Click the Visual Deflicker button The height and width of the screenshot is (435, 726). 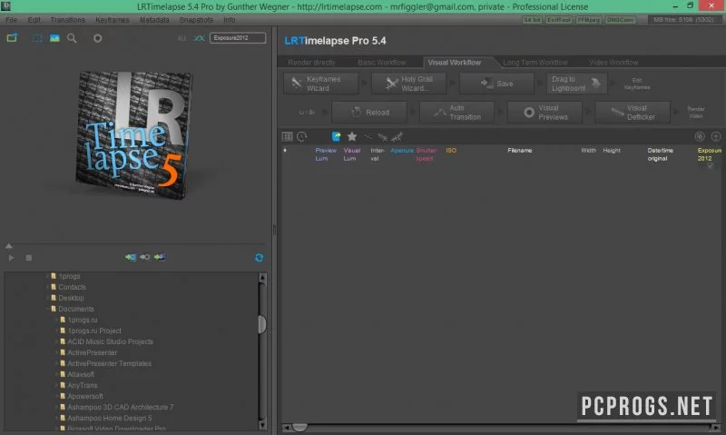(633, 113)
